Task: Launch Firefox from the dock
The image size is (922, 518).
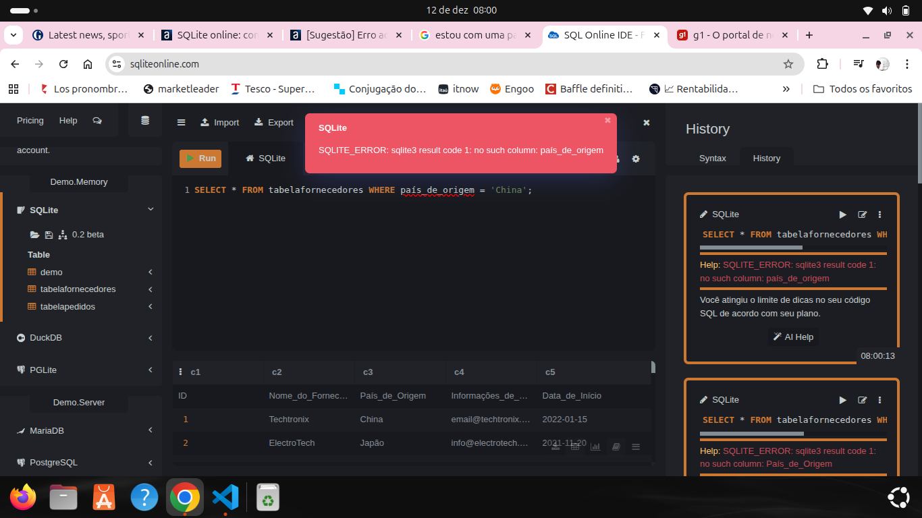Action: pyautogui.click(x=23, y=498)
